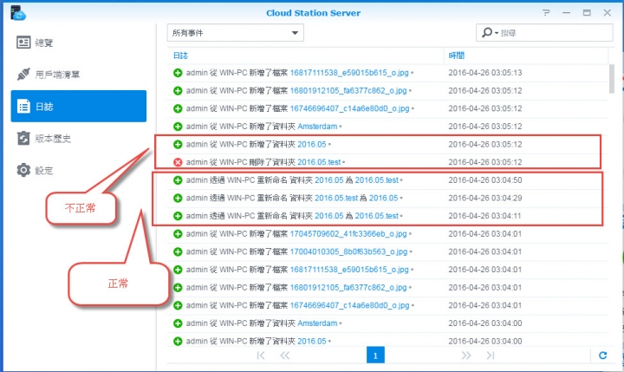Click green plus icon on Amsterdam 03:04:00 row
Image resolution: width=624 pixels, height=372 pixels.
(178, 323)
